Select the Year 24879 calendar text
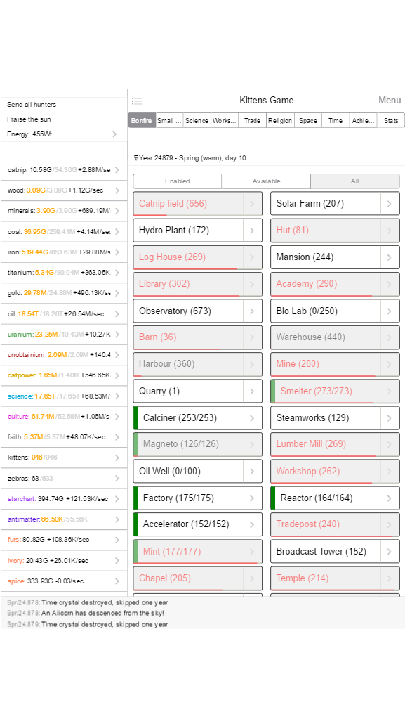The image size is (405, 719). pyautogui.click(x=190, y=157)
